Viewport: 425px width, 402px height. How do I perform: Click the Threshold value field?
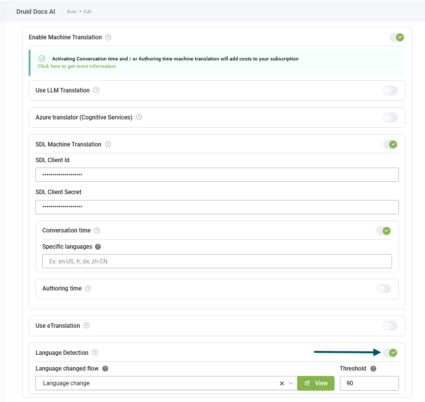369,383
